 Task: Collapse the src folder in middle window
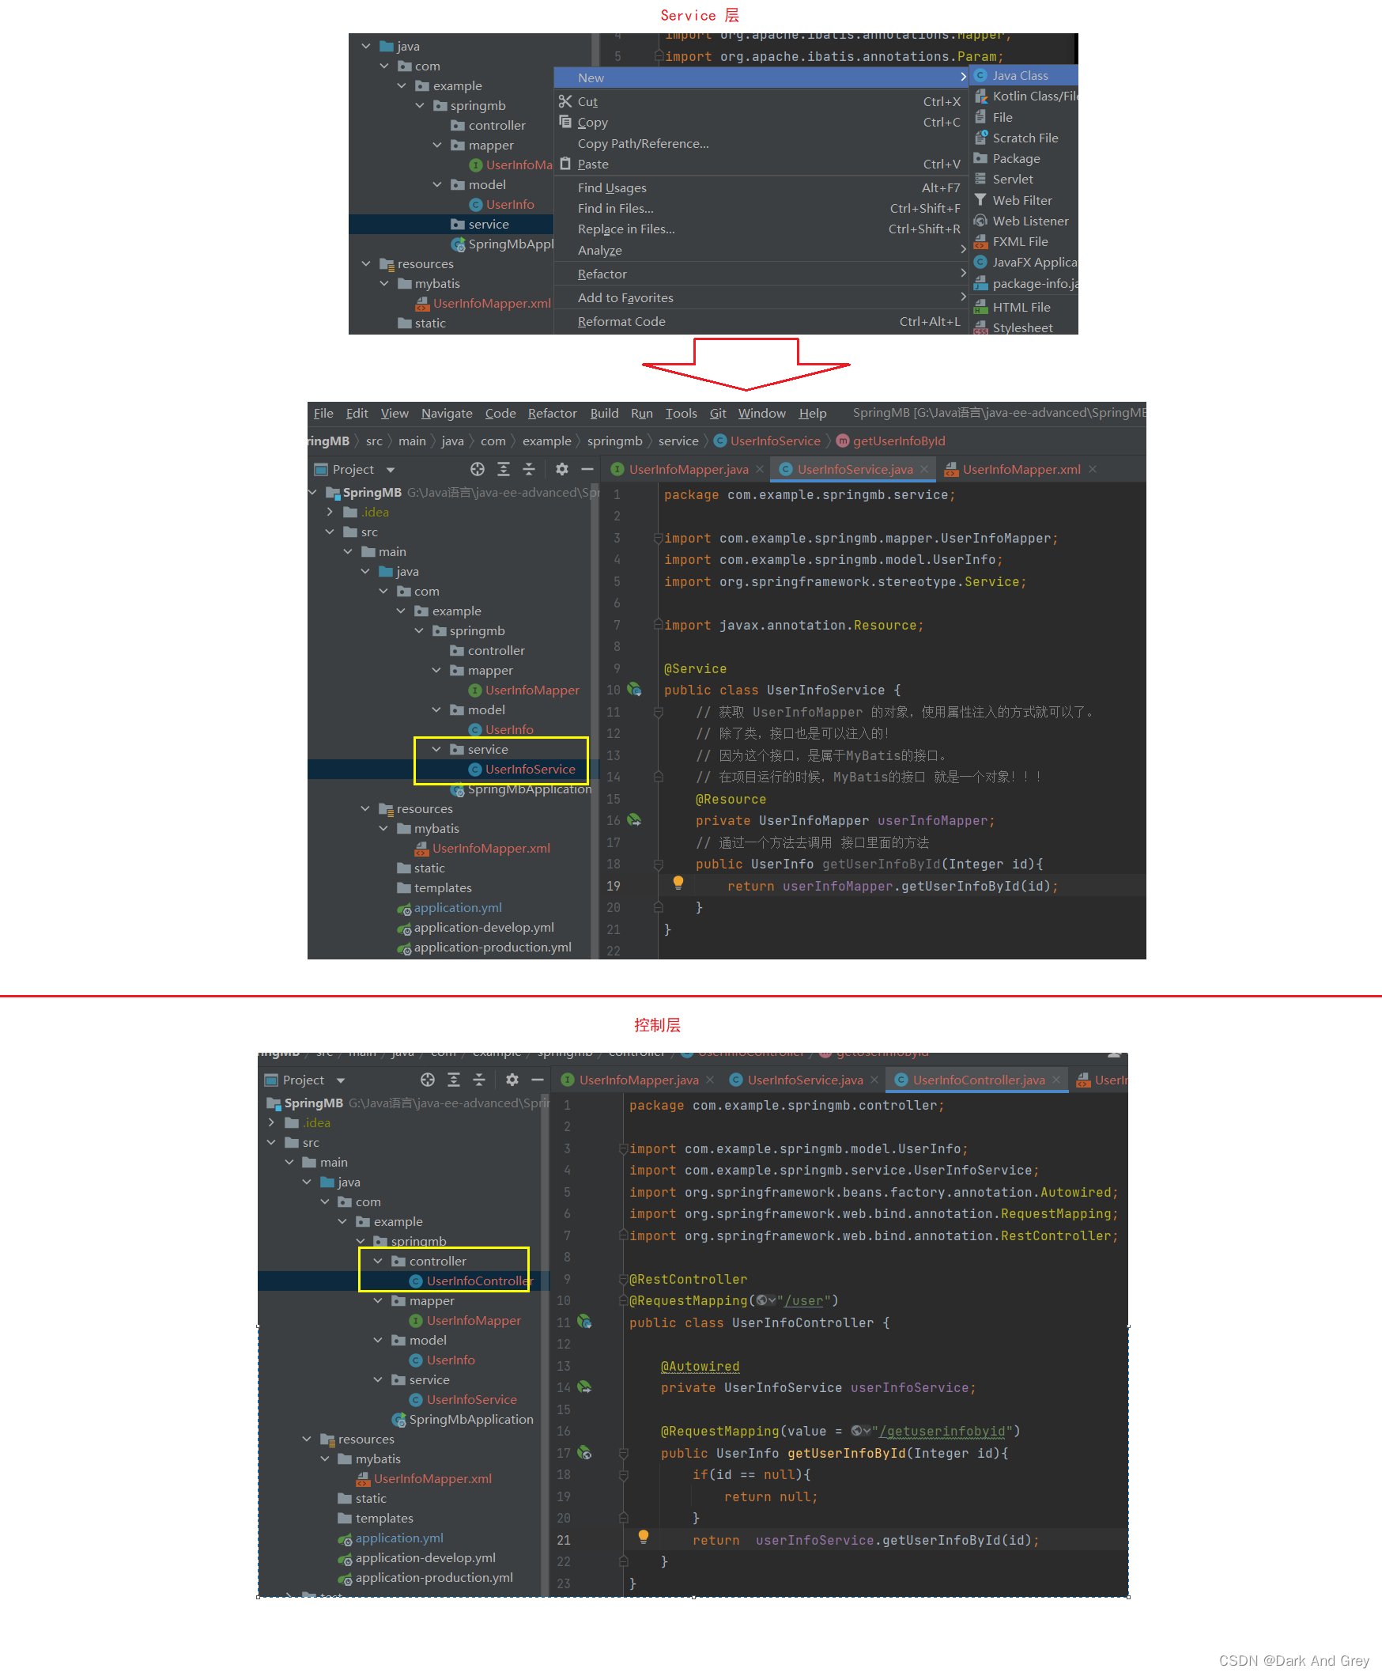click(x=330, y=532)
